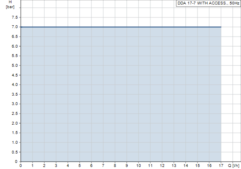Click the 0.5 label on the H axis
Screen dimensions: 241x169
click(15, 152)
